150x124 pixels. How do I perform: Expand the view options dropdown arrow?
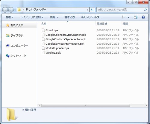(128, 17)
